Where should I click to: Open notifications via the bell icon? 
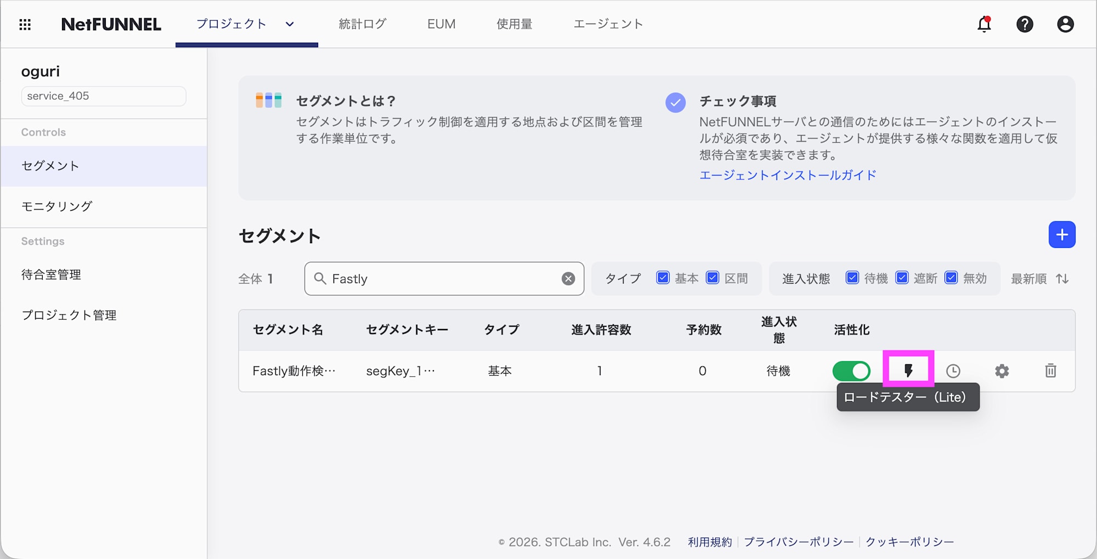984,24
